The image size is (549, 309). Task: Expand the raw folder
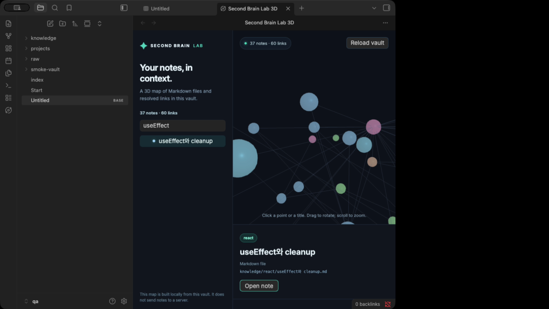[x=75, y=59]
